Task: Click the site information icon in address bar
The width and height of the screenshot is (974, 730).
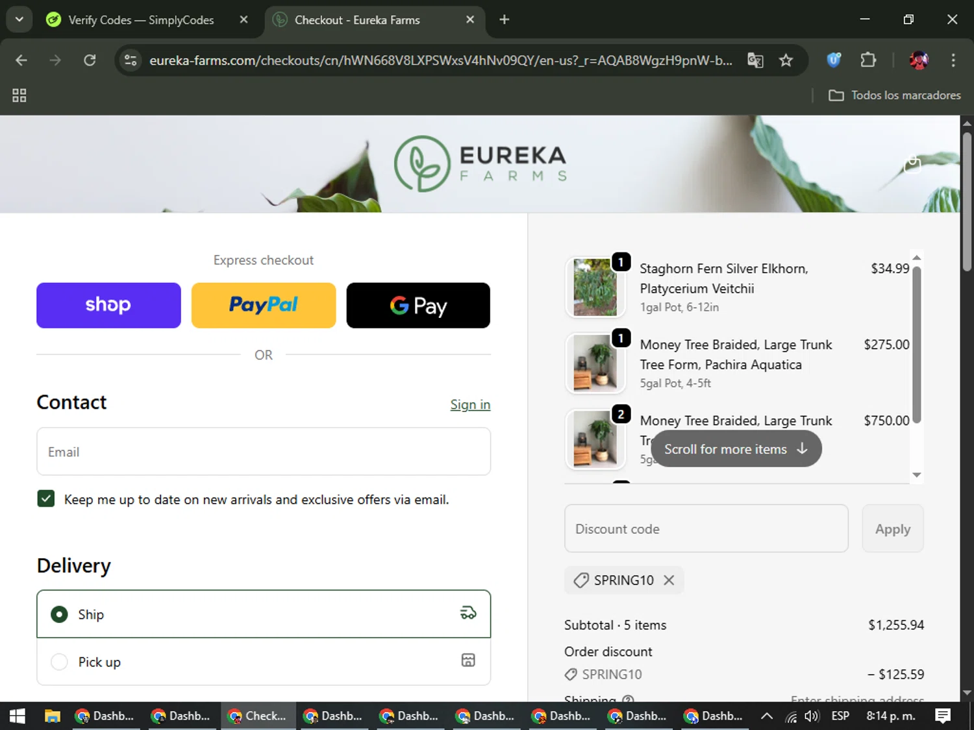Action: click(x=131, y=60)
